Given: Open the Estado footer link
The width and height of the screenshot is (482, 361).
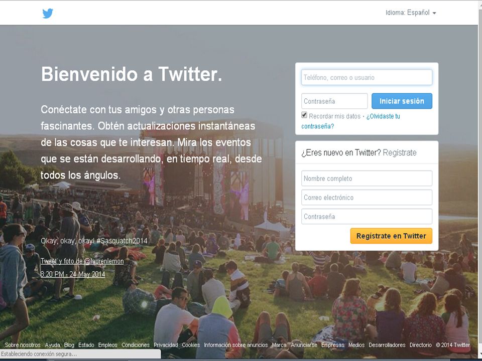Looking at the screenshot, I should [x=86, y=345].
